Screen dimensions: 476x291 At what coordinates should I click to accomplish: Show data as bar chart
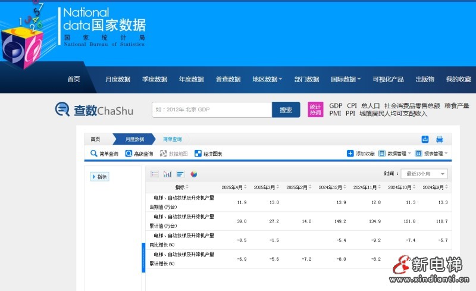(168, 174)
